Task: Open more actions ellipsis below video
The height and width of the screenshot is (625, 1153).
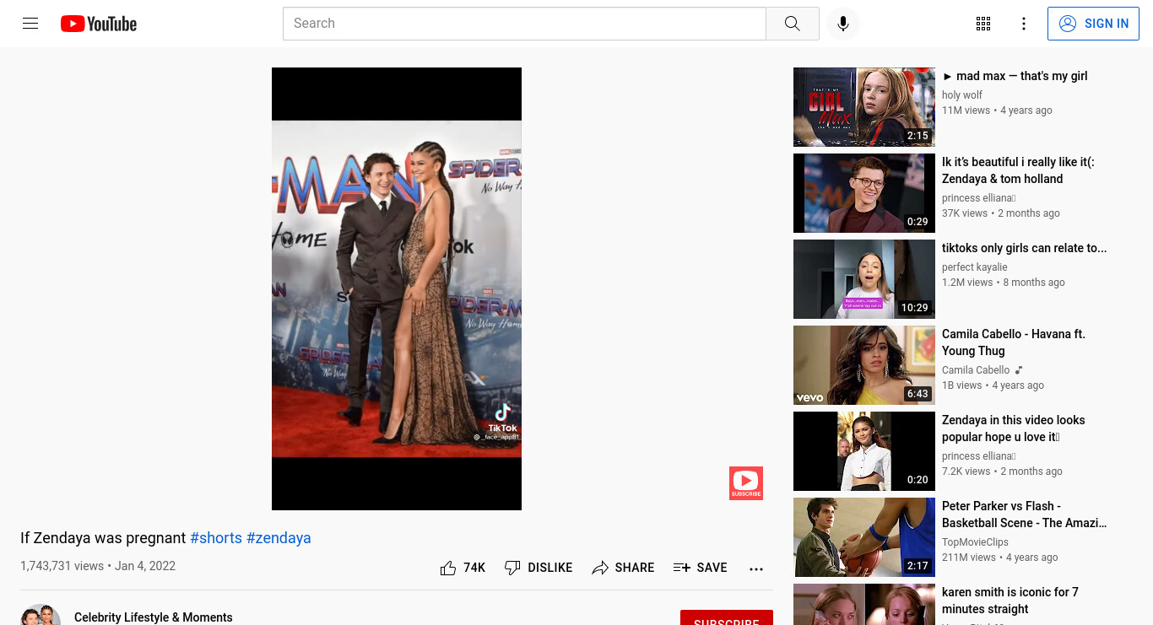Action: 756,568
